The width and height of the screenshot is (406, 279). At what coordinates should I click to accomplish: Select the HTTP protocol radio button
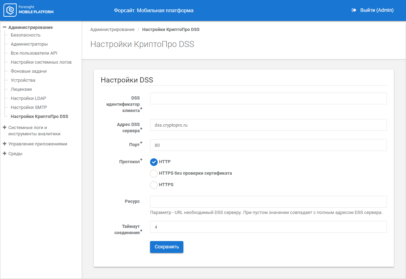154,162
